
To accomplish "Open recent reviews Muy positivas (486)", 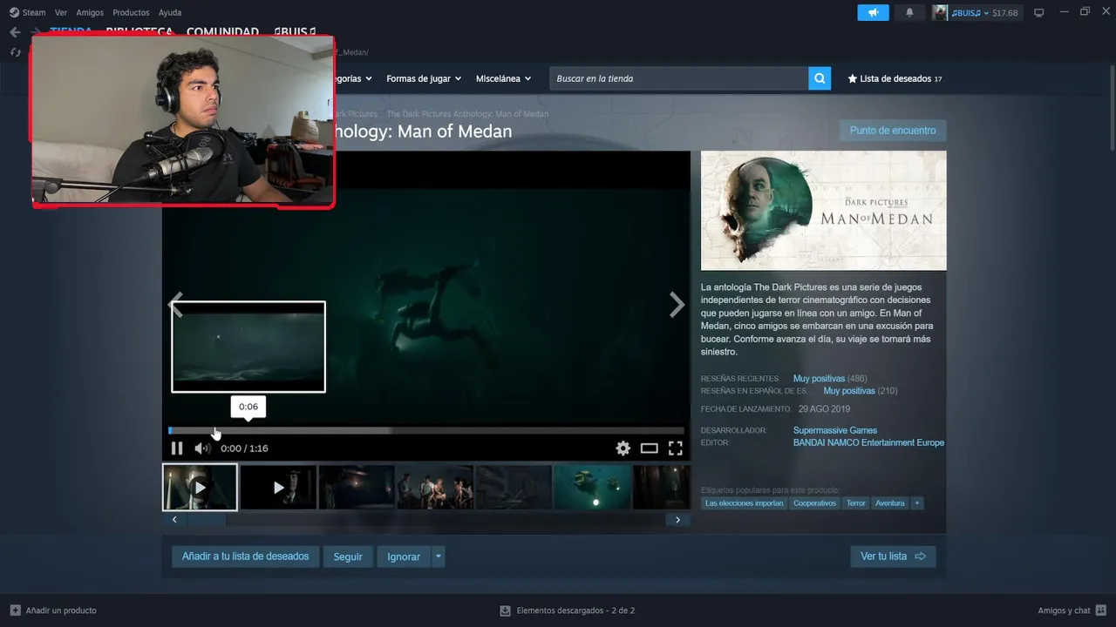I will [x=830, y=379].
